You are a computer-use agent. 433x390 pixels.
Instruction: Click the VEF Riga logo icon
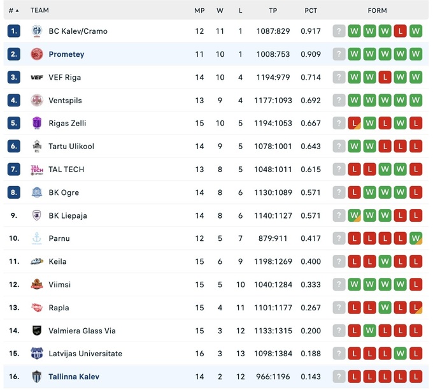pos(36,77)
